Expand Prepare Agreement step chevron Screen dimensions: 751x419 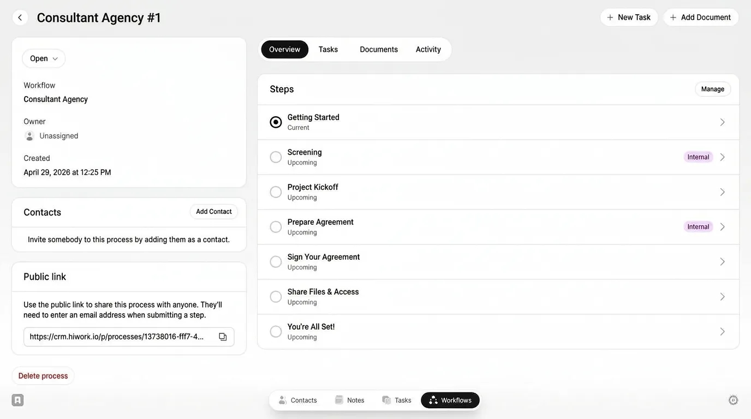pos(722,227)
